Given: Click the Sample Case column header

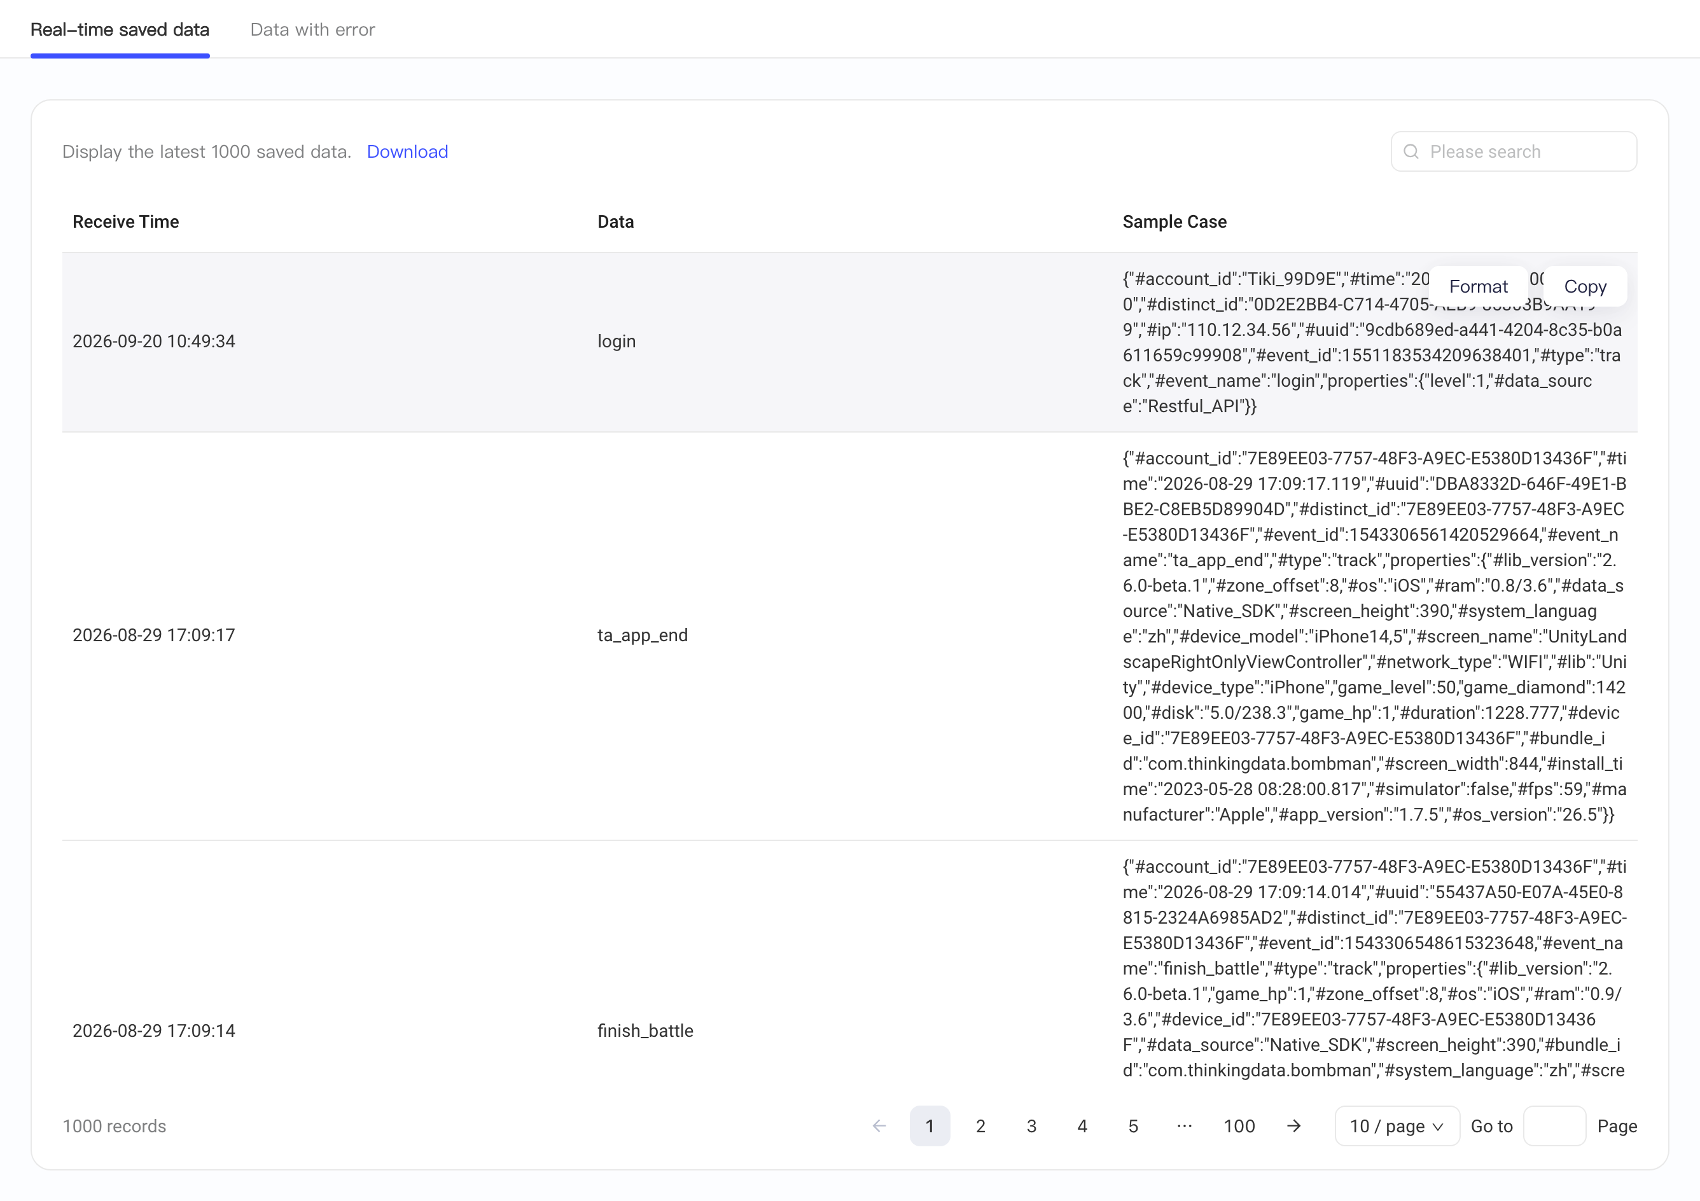Looking at the screenshot, I should [1174, 222].
